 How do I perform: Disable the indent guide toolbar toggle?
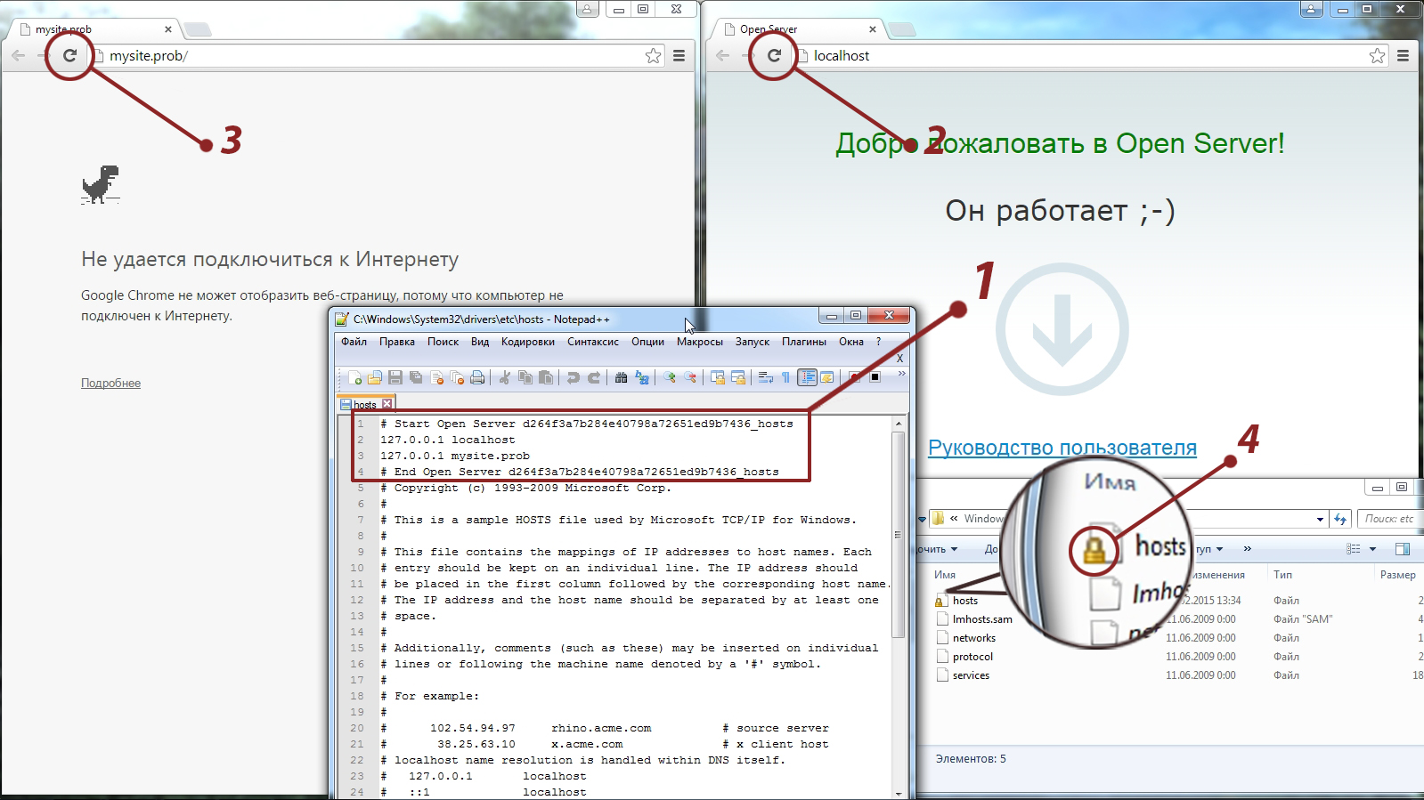(807, 378)
